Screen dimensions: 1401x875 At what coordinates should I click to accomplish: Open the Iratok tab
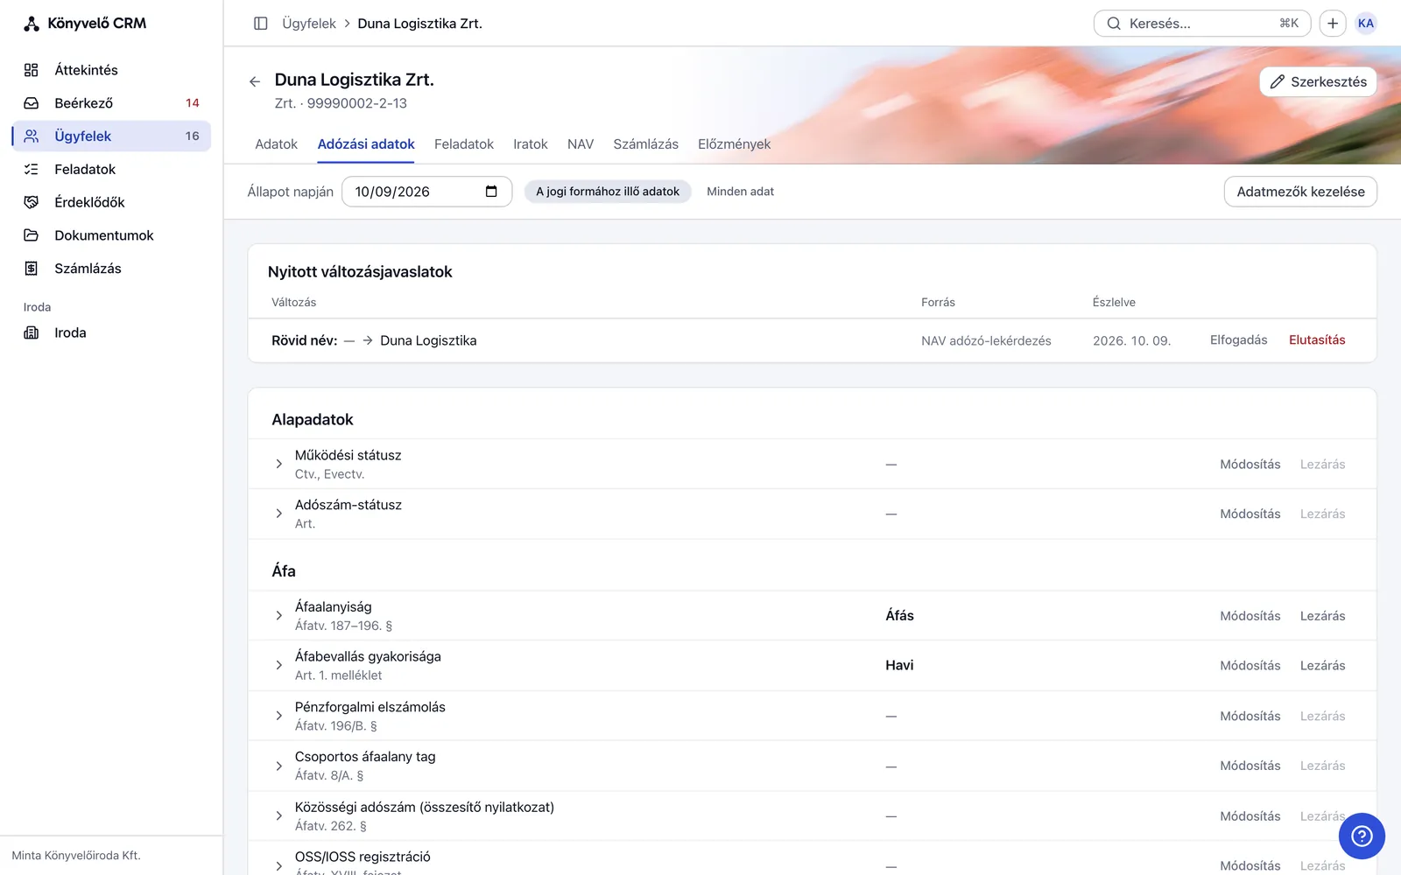pyautogui.click(x=531, y=144)
